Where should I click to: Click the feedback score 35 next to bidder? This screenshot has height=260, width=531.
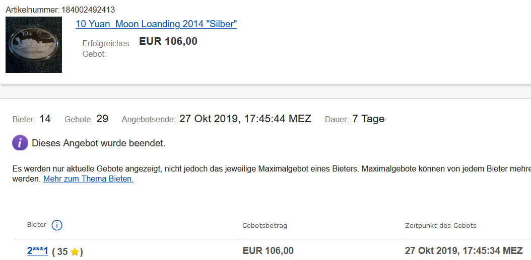[62, 252]
